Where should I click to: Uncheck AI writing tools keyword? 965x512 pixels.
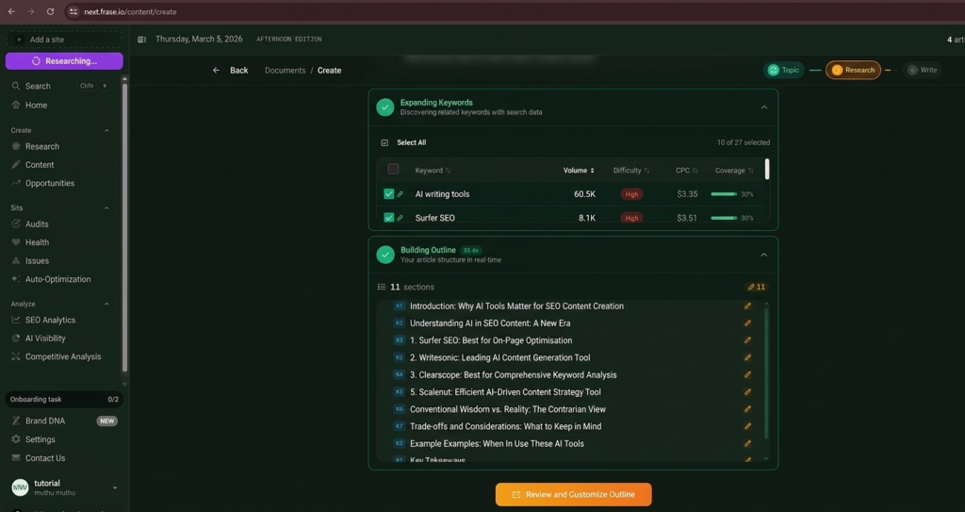coord(389,194)
